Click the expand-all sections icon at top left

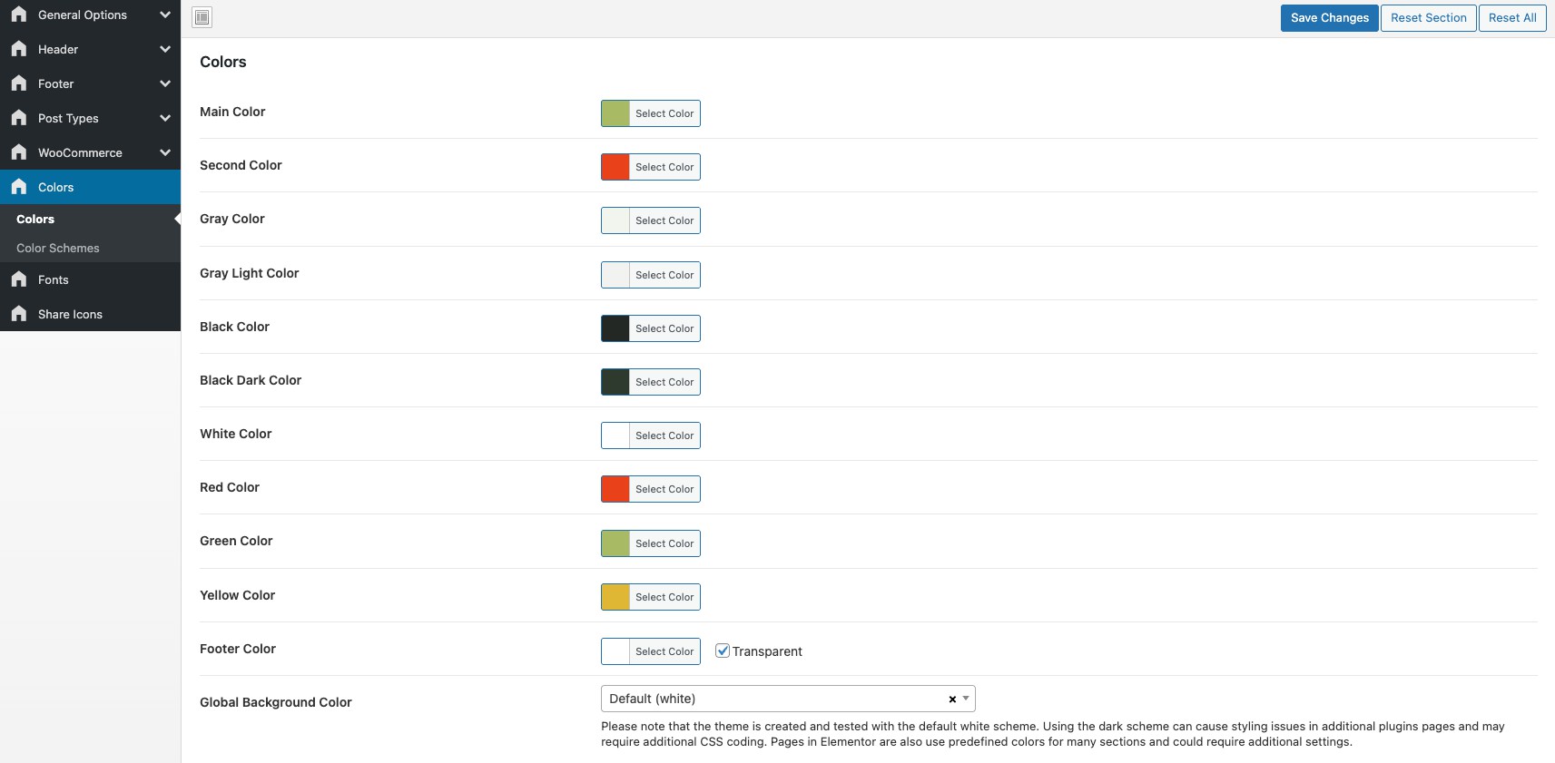click(202, 17)
